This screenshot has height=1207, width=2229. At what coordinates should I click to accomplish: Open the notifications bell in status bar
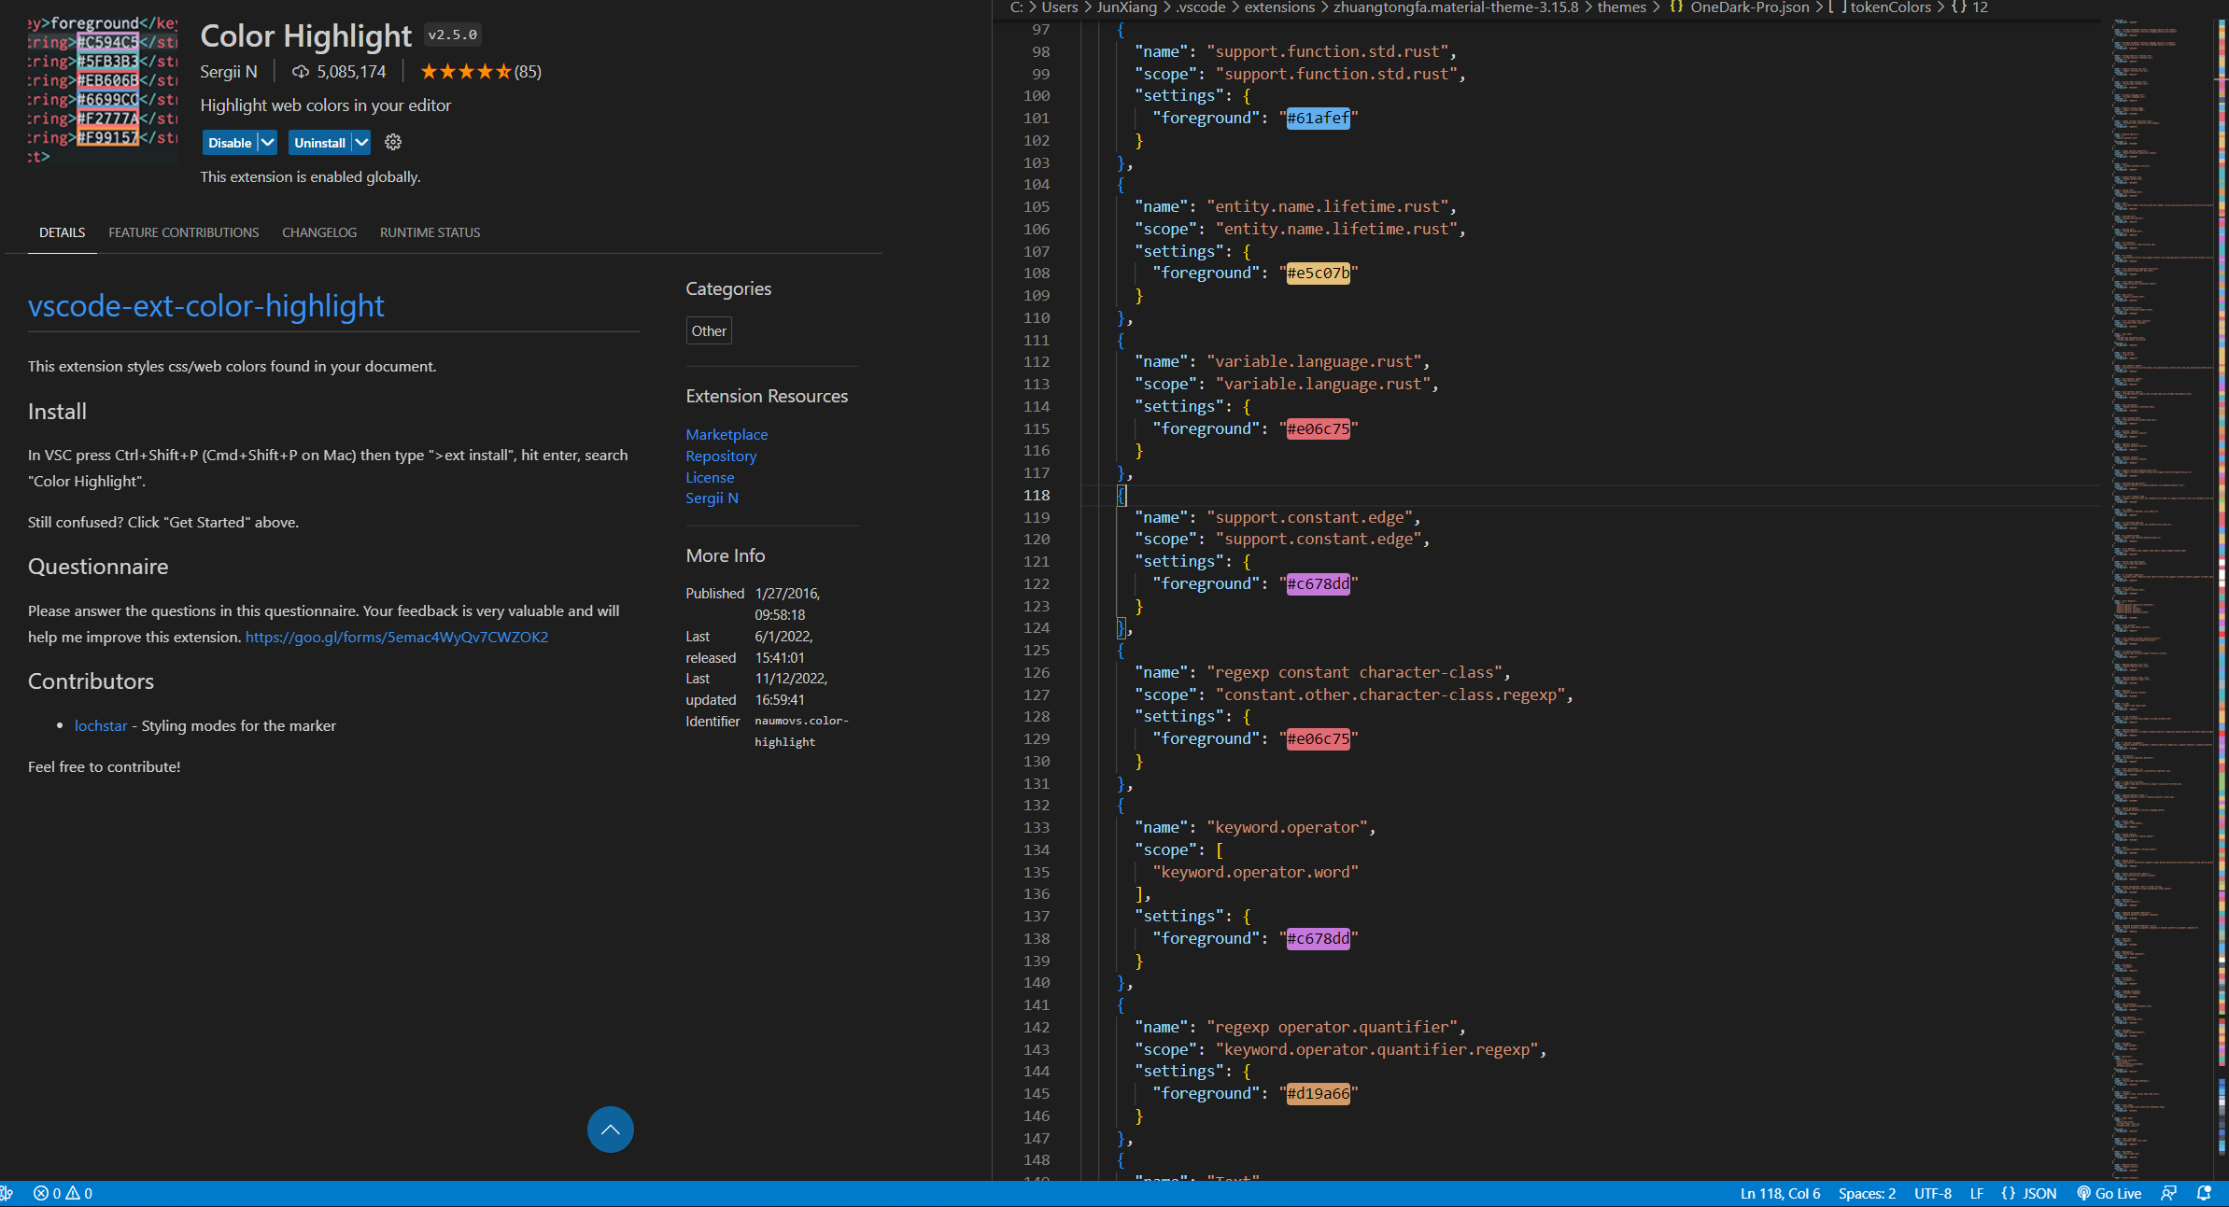[2204, 1193]
